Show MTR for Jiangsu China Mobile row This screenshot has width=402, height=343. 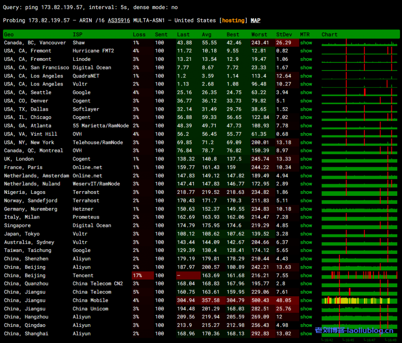(306, 301)
